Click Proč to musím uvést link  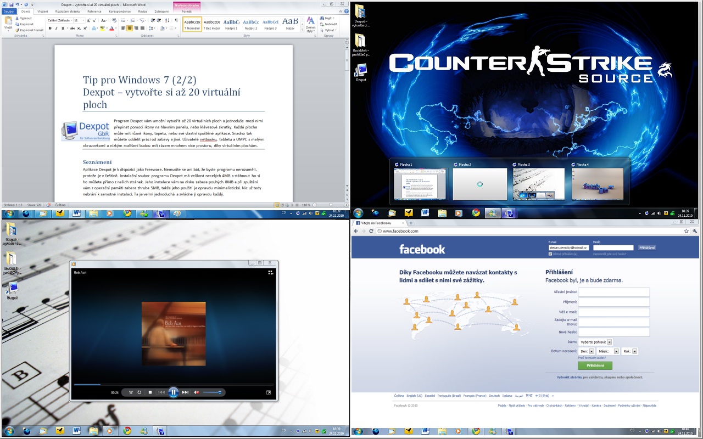click(x=592, y=358)
